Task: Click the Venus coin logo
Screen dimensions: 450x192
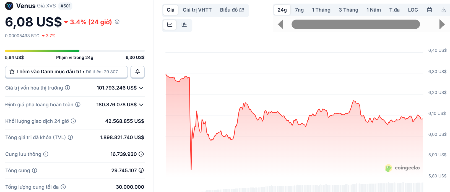Action: (8, 6)
